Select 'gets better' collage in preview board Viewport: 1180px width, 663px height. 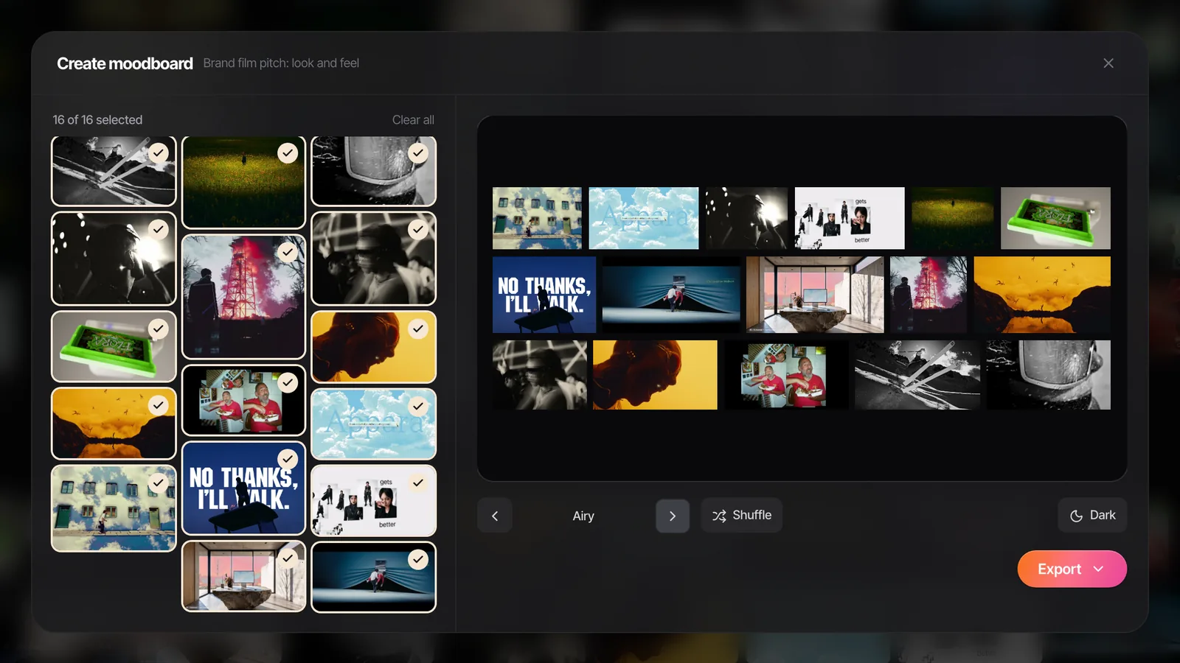850,218
